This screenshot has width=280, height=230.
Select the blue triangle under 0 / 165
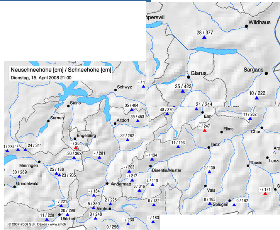[210, 203]
